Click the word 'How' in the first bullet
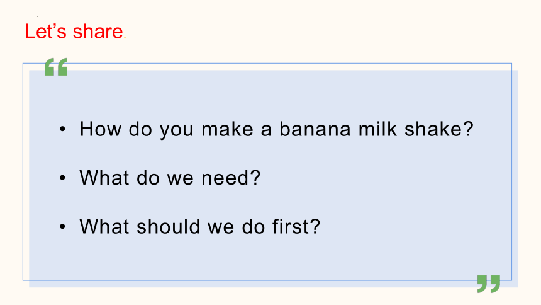Image resolution: width=541 pixels, height=305 pixels. click(x=101, y=129)
